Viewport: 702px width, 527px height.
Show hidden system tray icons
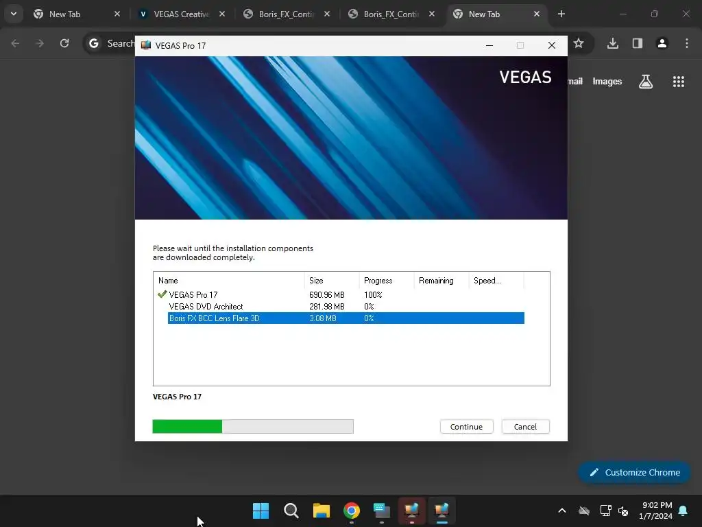pos(562,510)
